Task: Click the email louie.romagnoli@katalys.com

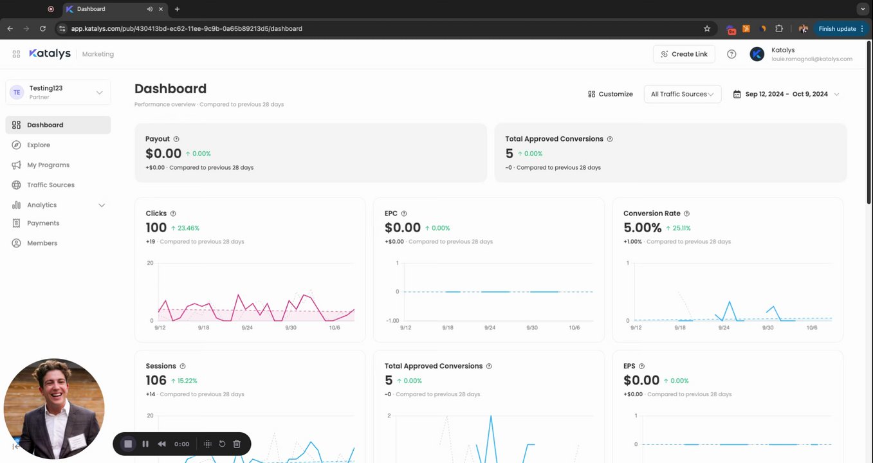Action: [x=812, y=59]
